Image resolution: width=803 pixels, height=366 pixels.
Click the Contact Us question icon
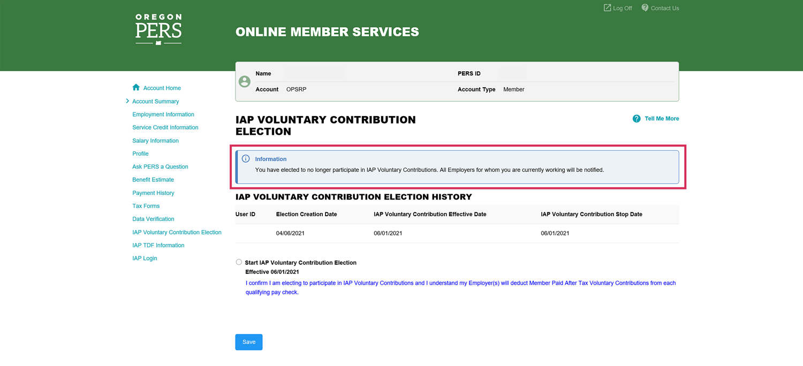point(645,8)
